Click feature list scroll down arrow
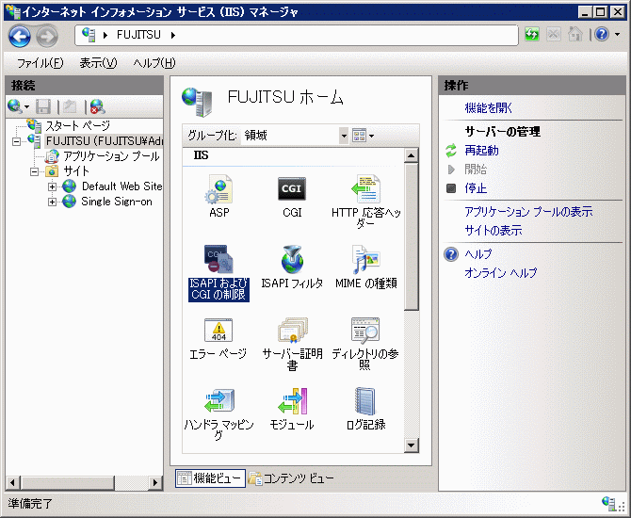631x518 pixels. 411,445
